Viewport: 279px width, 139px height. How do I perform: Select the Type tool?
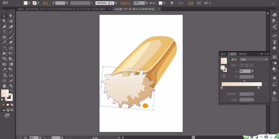tap(4, 32)
